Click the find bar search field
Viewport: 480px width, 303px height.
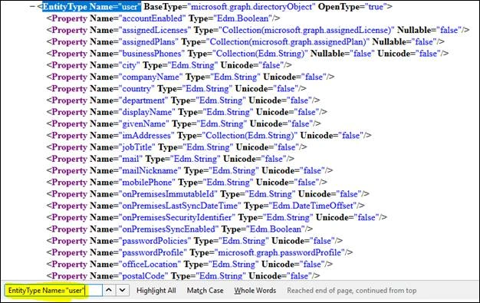[x=53, y=290]
